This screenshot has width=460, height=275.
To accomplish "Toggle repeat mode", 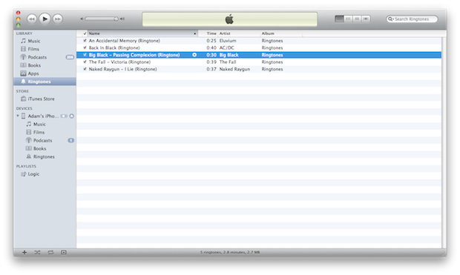I will [50, 253].
